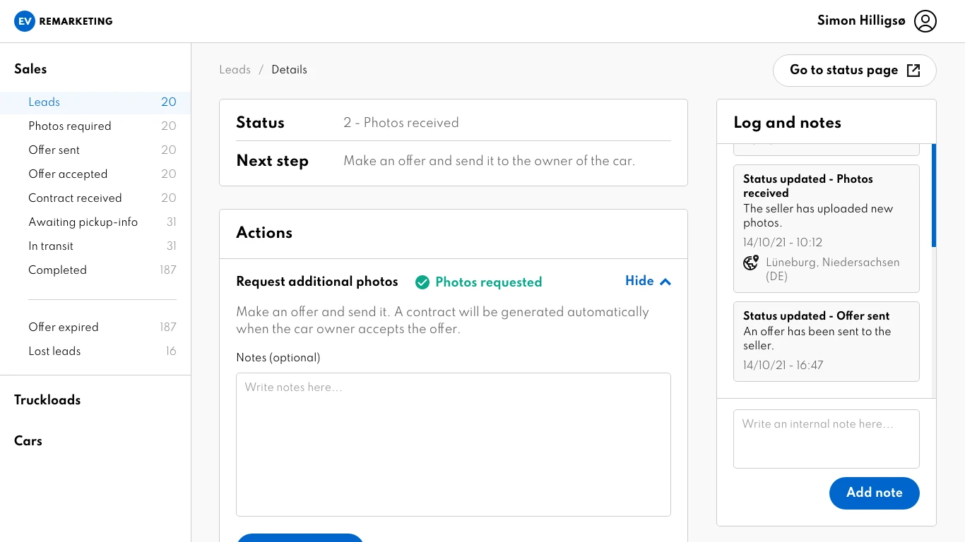Expand the Truckloads section
This screenshot has height=542, width=965.
pos(47,400)
